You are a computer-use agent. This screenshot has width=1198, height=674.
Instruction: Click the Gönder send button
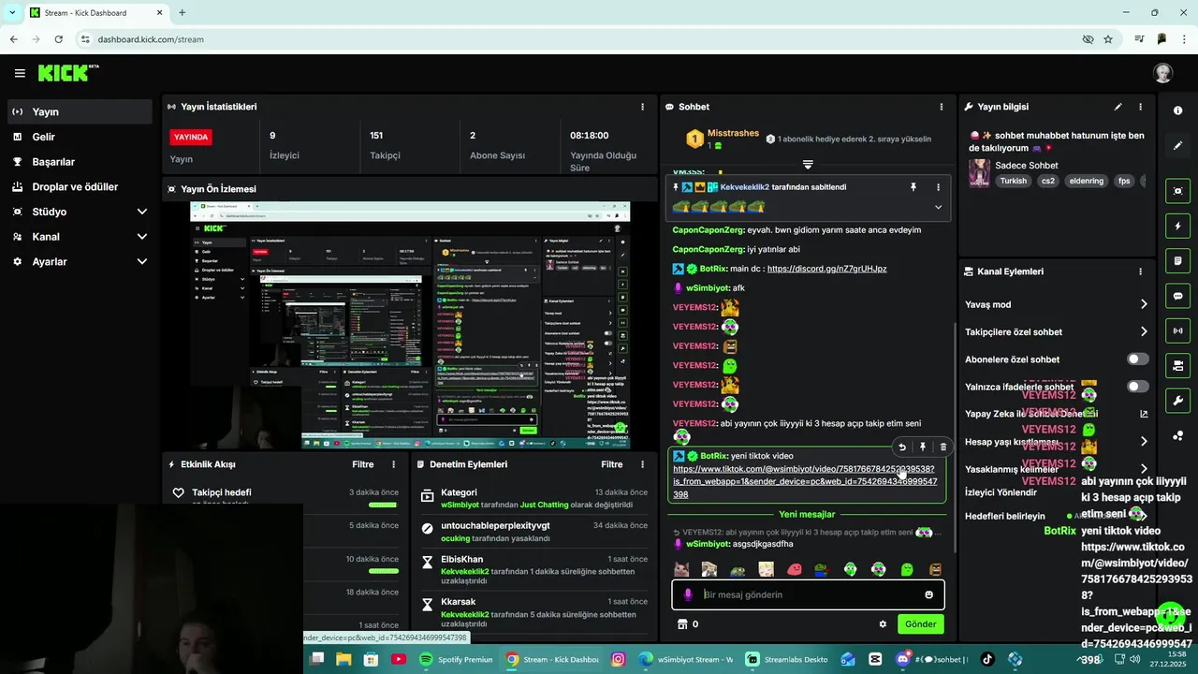[920, 624]
